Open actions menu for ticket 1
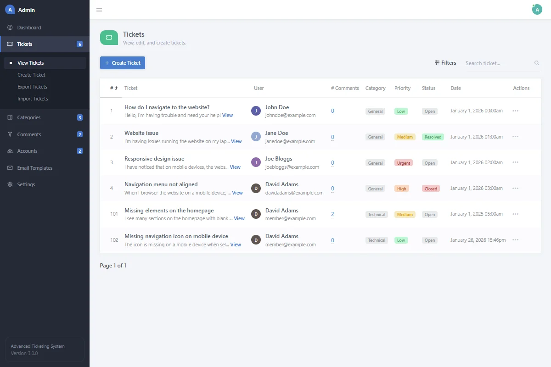 coord(515,111)
